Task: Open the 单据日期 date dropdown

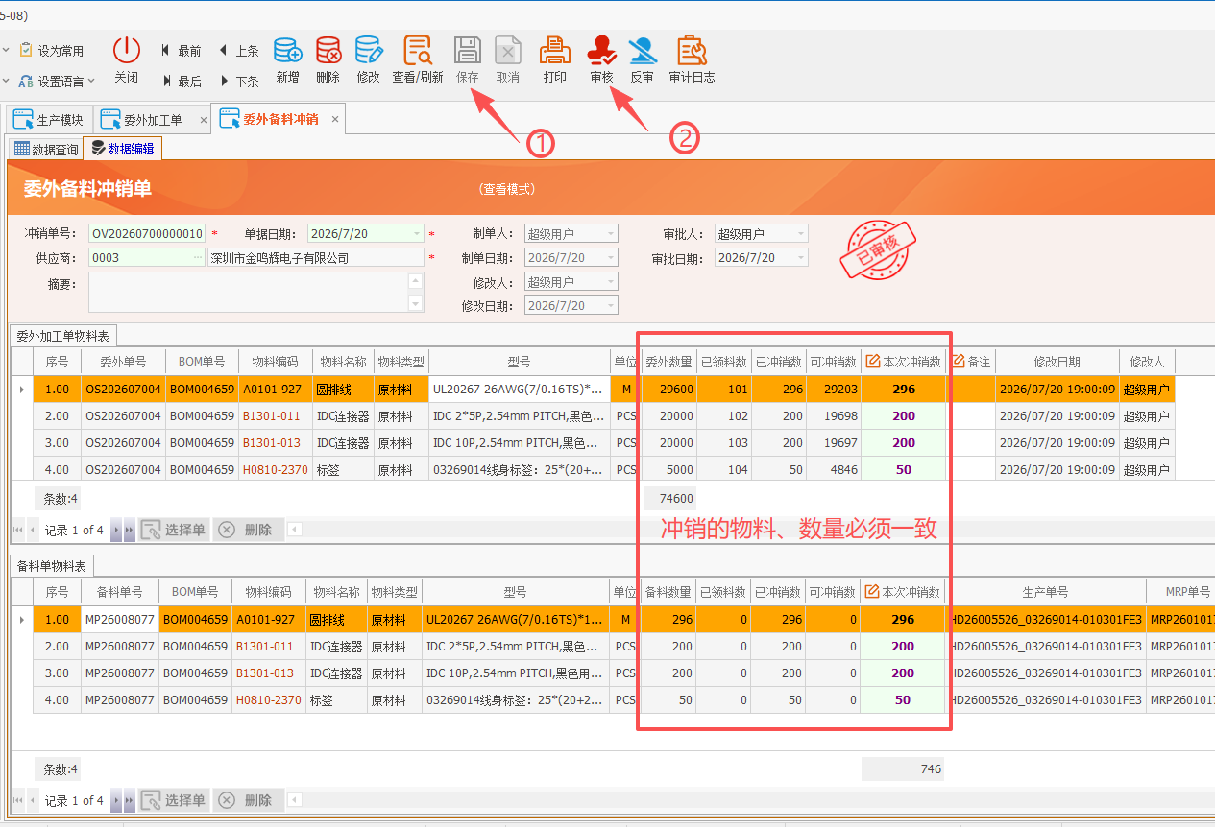Action: point(417,233)
